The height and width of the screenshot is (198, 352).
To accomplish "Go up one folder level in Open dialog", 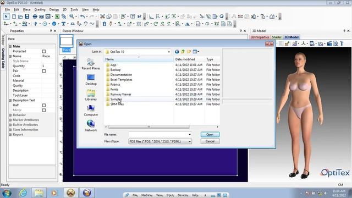I will point(183,52).
